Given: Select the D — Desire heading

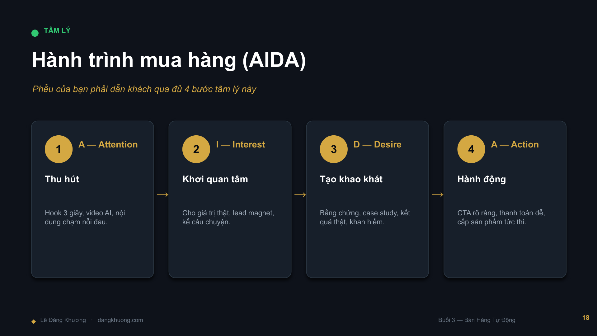Looking at the screenshot, I should [377, 144].
